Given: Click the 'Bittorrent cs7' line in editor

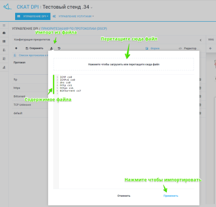Looking at the screenshot, I should point(70,90).
